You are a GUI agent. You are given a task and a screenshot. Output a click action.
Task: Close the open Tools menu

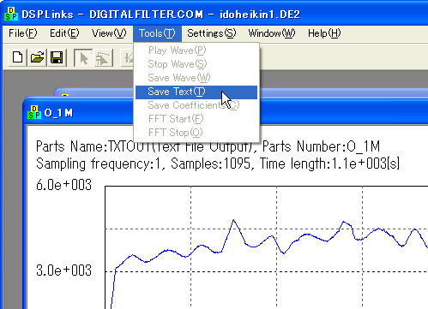pos(157,33)
